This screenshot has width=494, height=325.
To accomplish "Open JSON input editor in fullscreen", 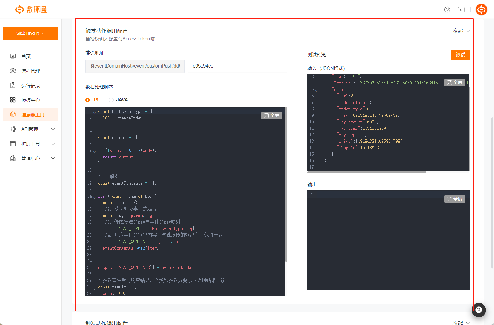I will tap(455, 83).
